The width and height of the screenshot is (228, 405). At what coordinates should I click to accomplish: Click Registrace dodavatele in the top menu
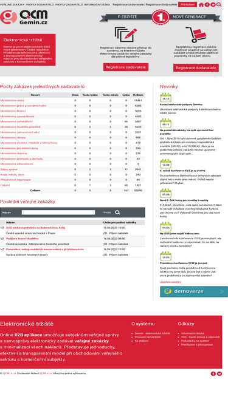161,5
